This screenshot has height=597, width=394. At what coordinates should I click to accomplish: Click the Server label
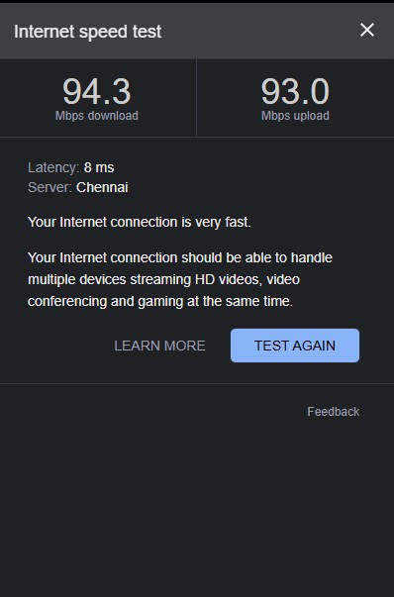[49, 187]
